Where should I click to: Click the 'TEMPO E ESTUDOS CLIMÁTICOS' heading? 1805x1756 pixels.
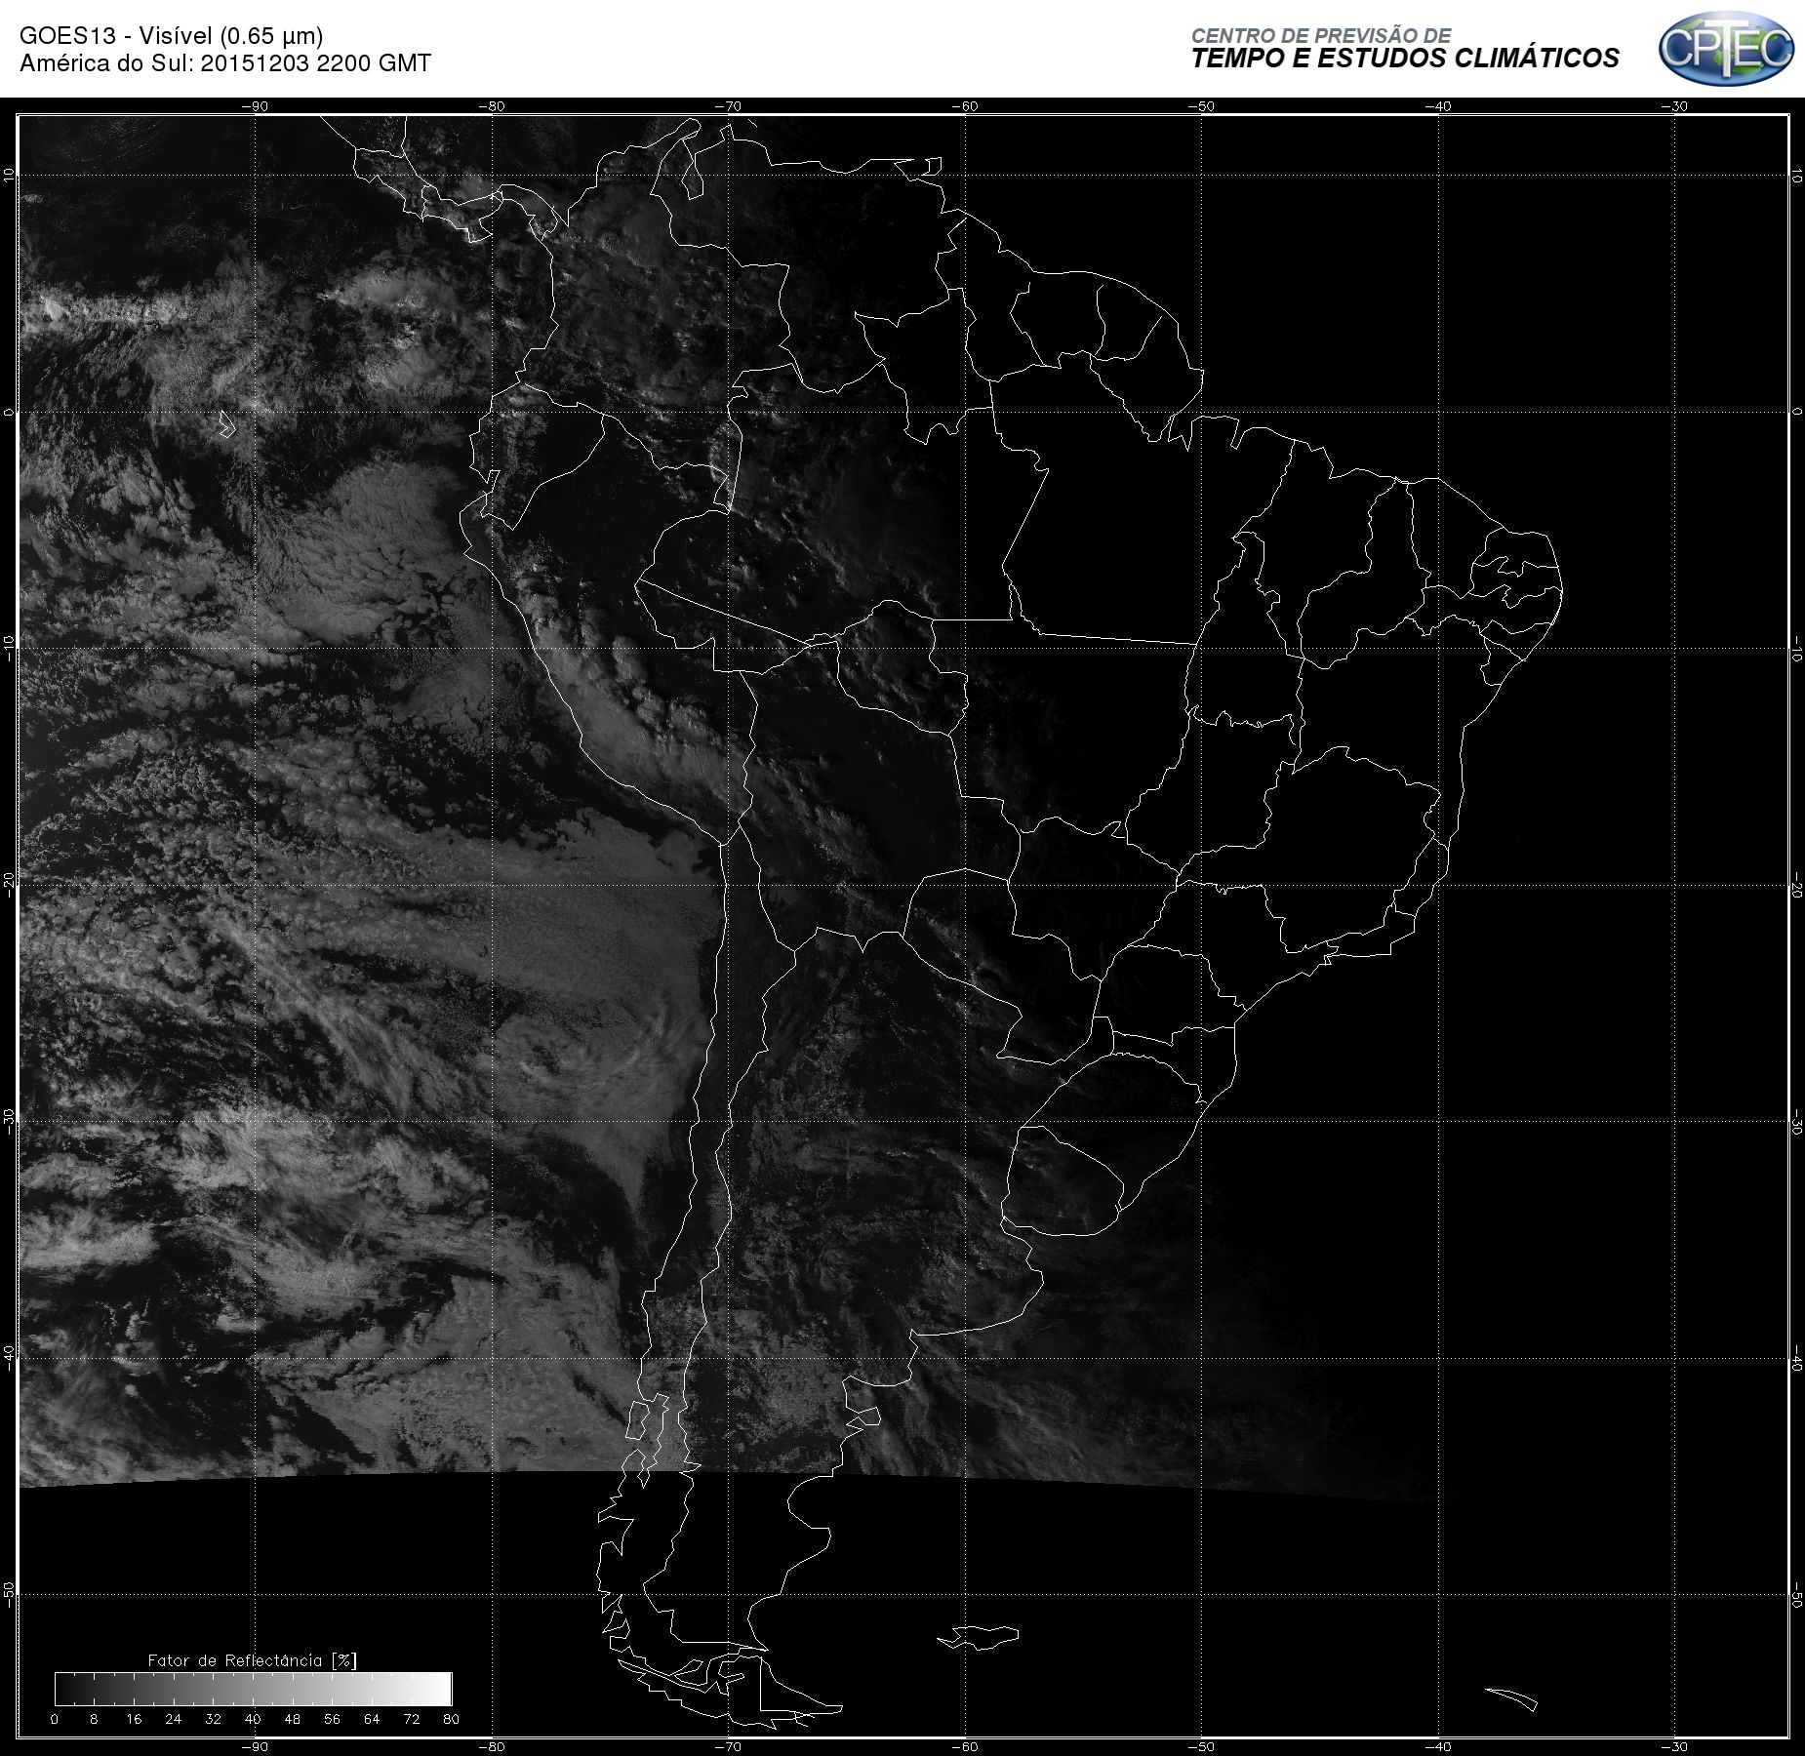[1405, 59]
